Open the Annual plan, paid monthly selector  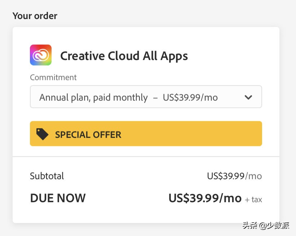(93, 97)
